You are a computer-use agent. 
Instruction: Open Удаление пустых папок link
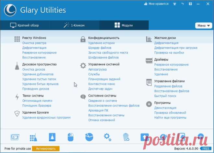tap(39, 79)
